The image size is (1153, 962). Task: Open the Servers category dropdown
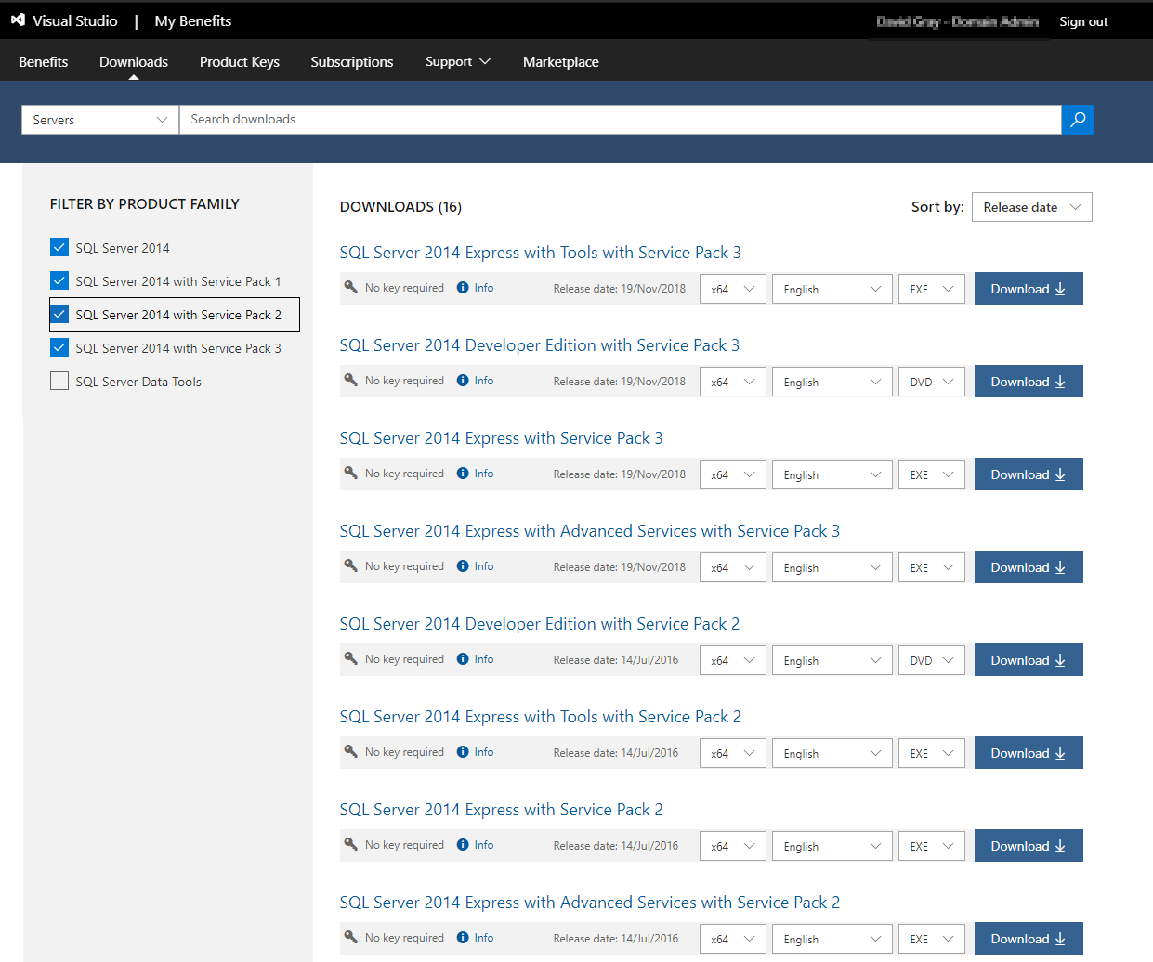[x=100, y=120]
